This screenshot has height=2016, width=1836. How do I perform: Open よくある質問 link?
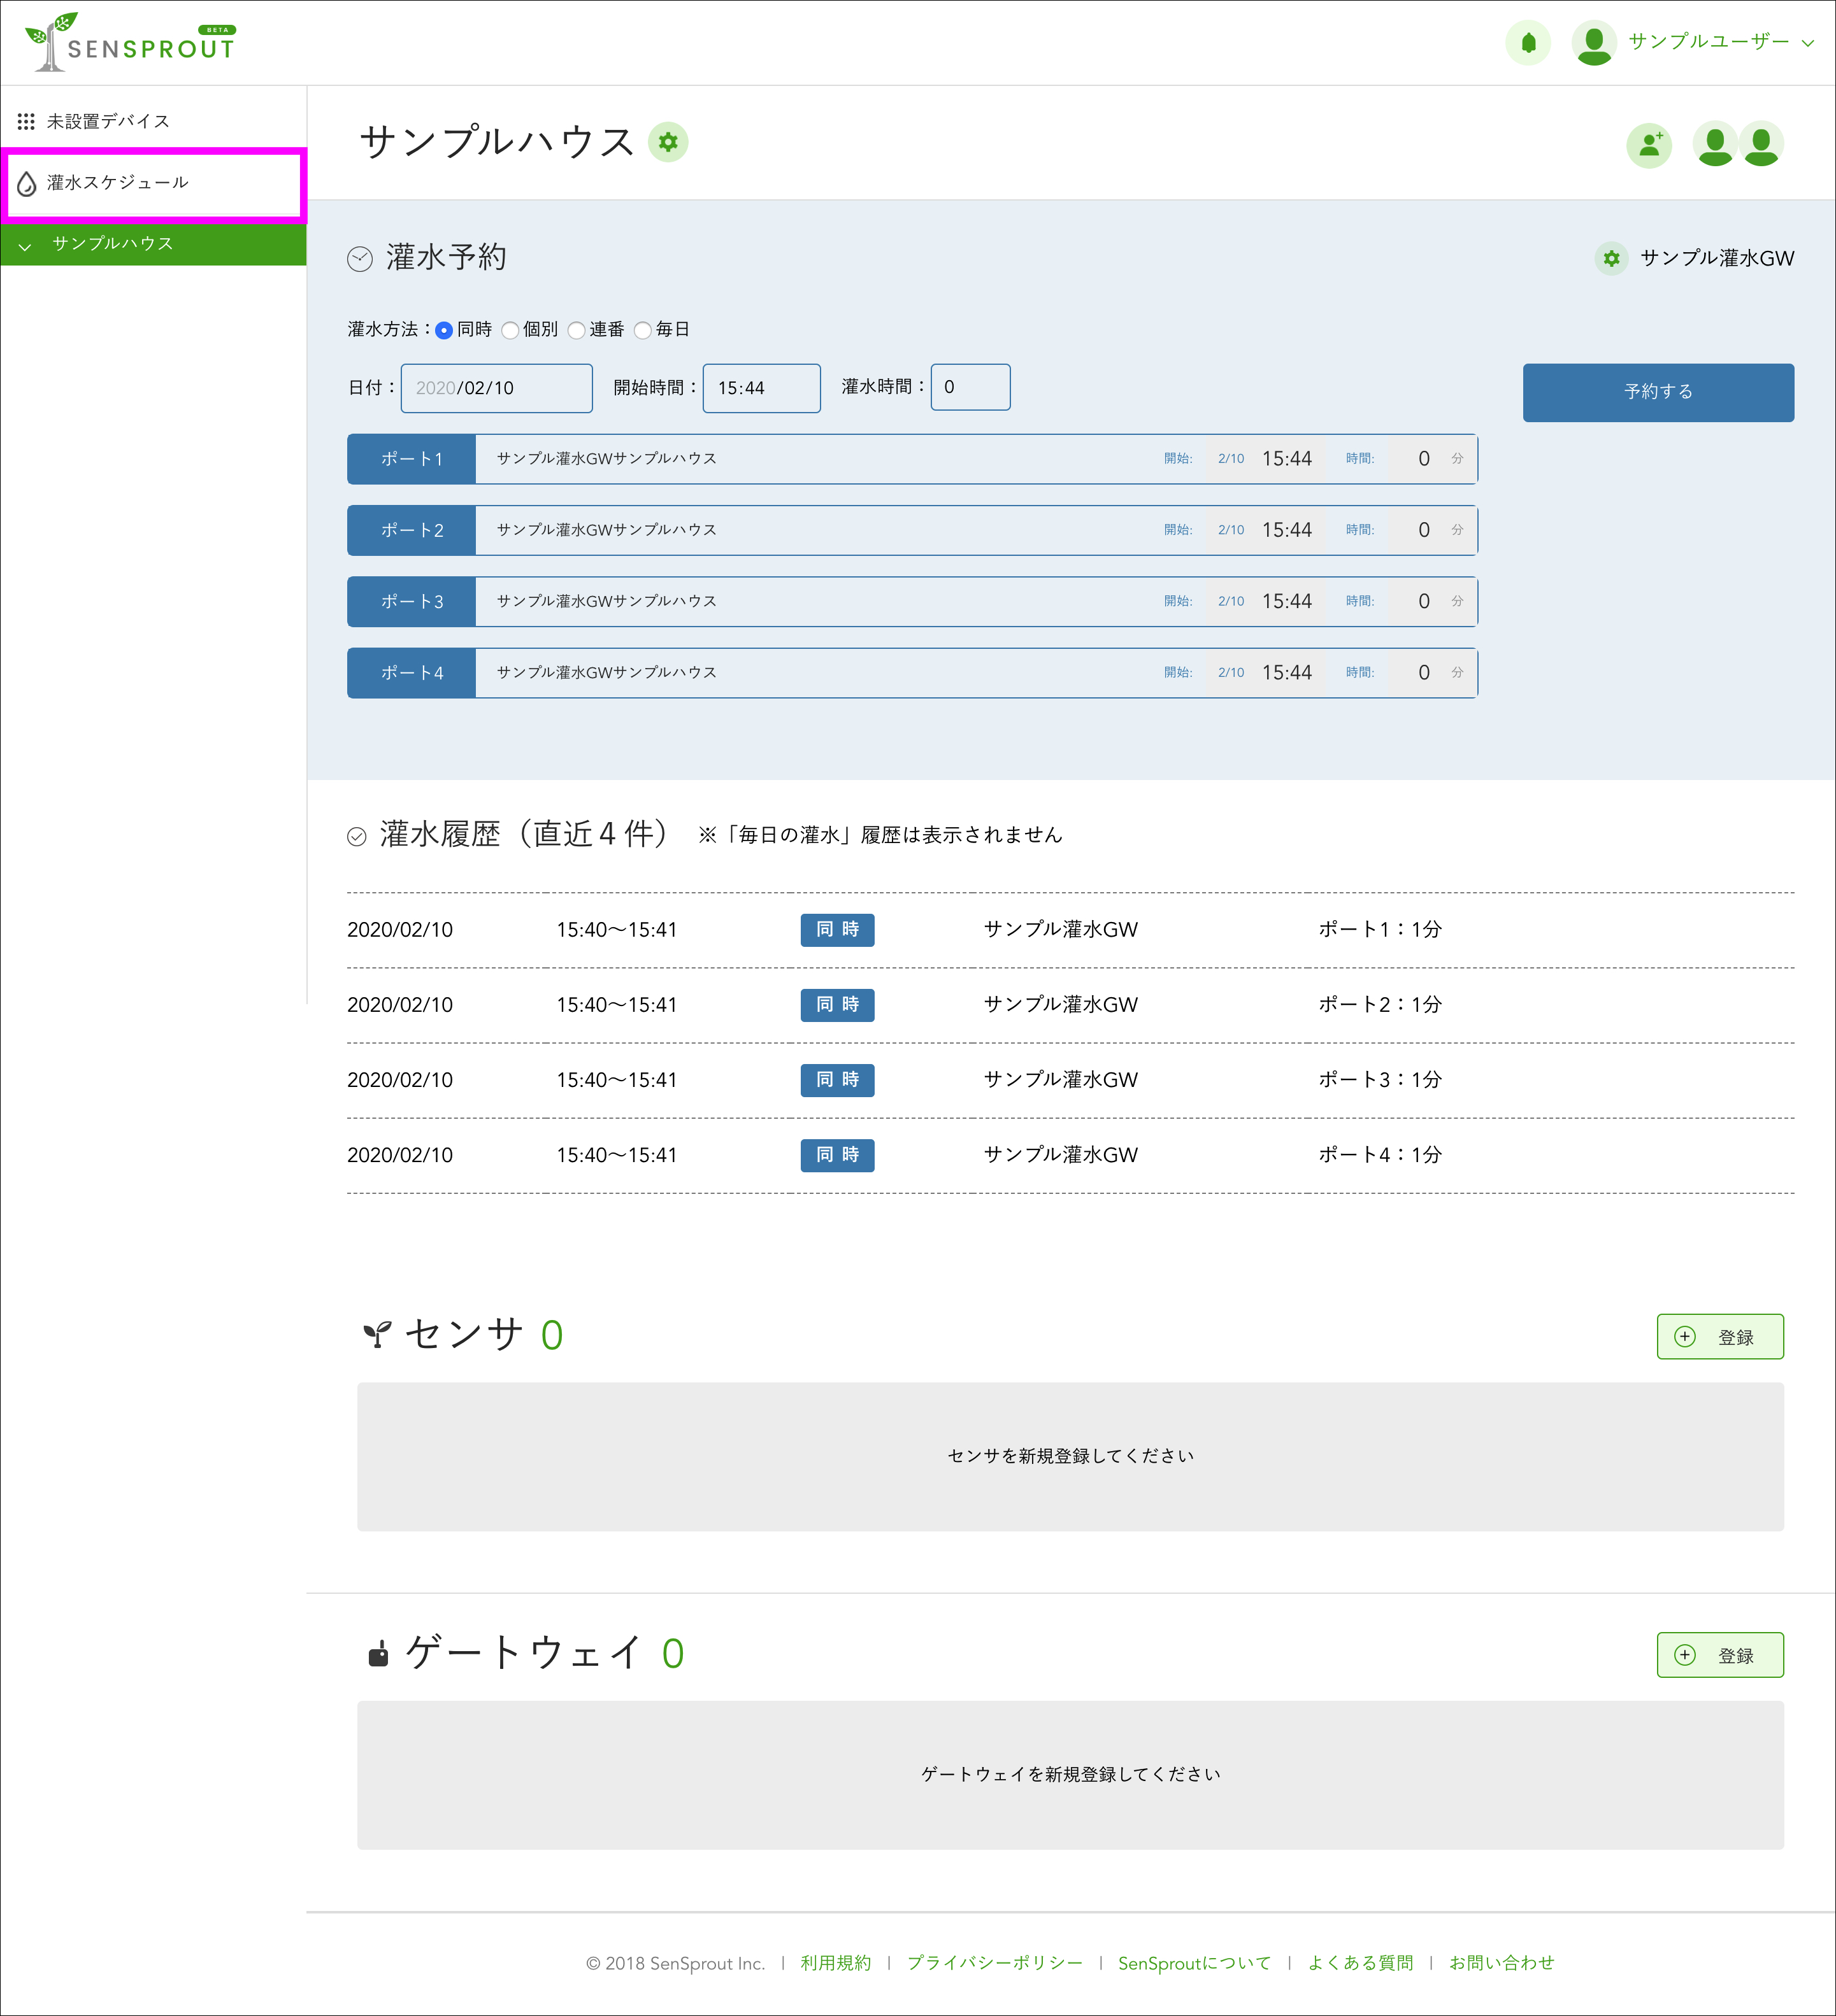[1359, 1963]
